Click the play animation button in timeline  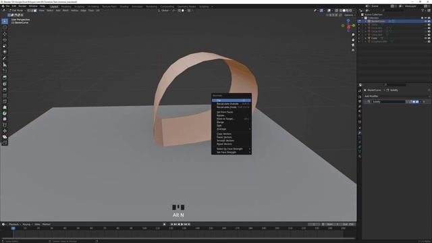[x=182, y=224]
